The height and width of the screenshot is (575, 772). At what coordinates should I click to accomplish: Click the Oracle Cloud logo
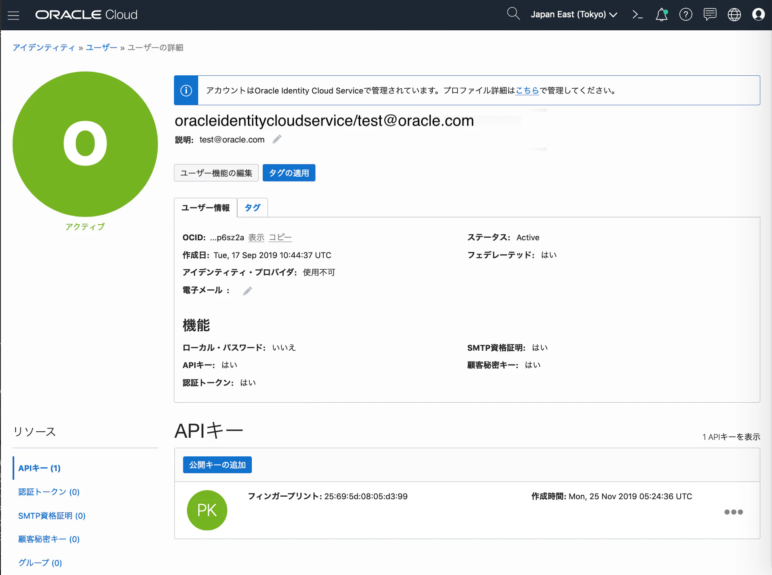coord(87,15)
